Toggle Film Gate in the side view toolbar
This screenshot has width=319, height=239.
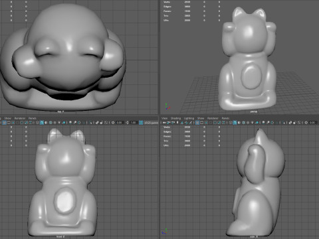click(201, 122)
